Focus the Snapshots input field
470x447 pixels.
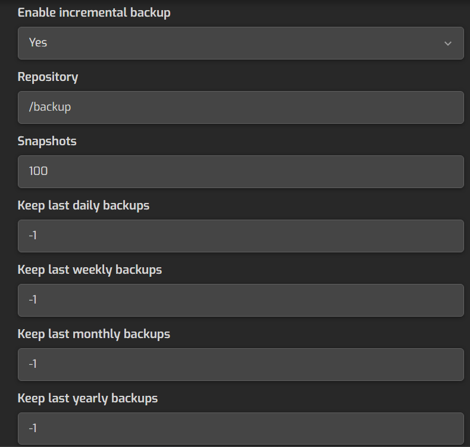(240, 171)
